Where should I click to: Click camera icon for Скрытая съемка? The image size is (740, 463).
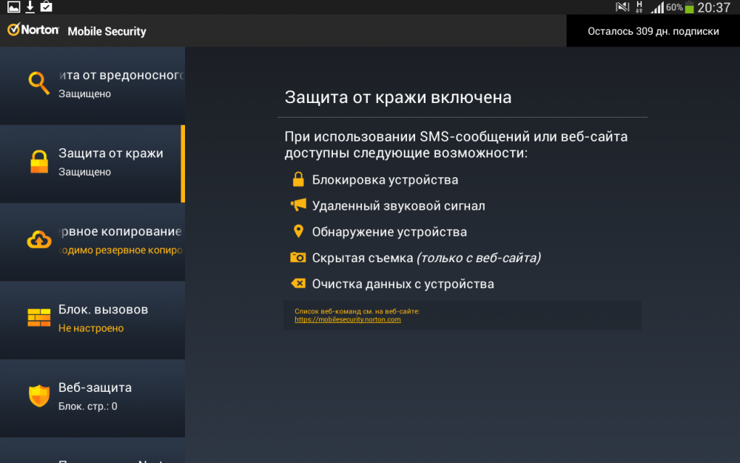(297, 257)
